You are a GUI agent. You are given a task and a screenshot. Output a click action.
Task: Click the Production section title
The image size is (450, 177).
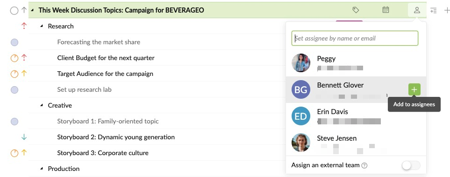tap(64, 169)
